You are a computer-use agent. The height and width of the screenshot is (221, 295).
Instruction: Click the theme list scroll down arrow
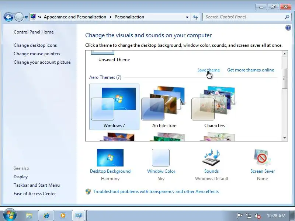click(x=285, y=138)
